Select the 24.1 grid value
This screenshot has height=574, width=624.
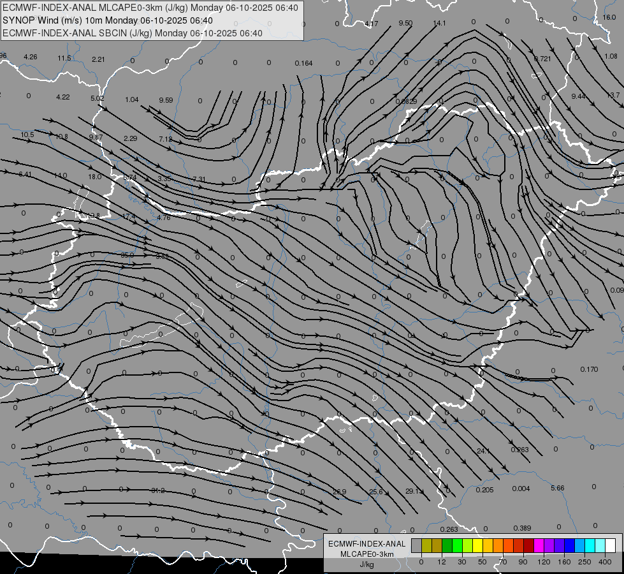click(x=483, y=451)
